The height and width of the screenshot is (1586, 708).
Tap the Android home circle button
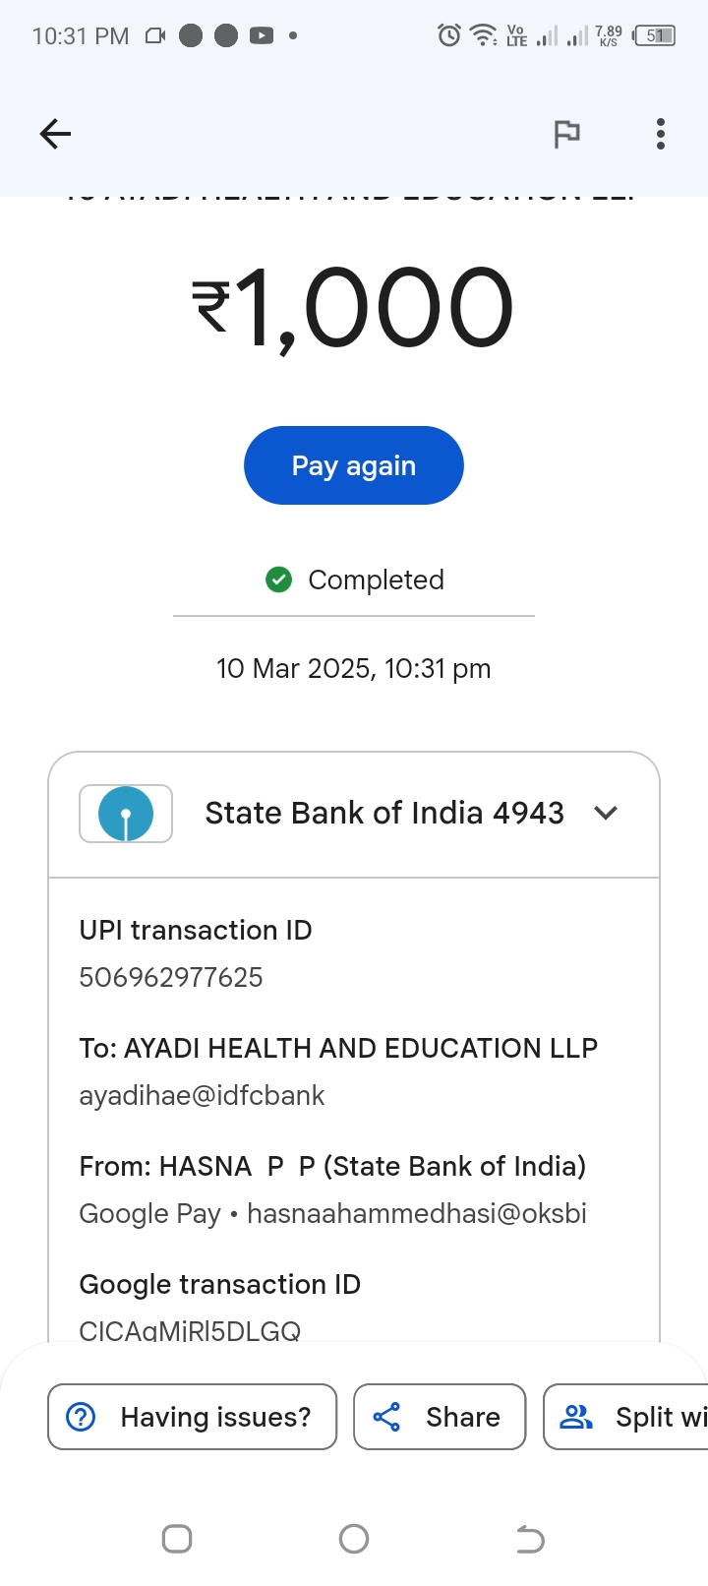pyautogui.click(x=354, y=1538)
